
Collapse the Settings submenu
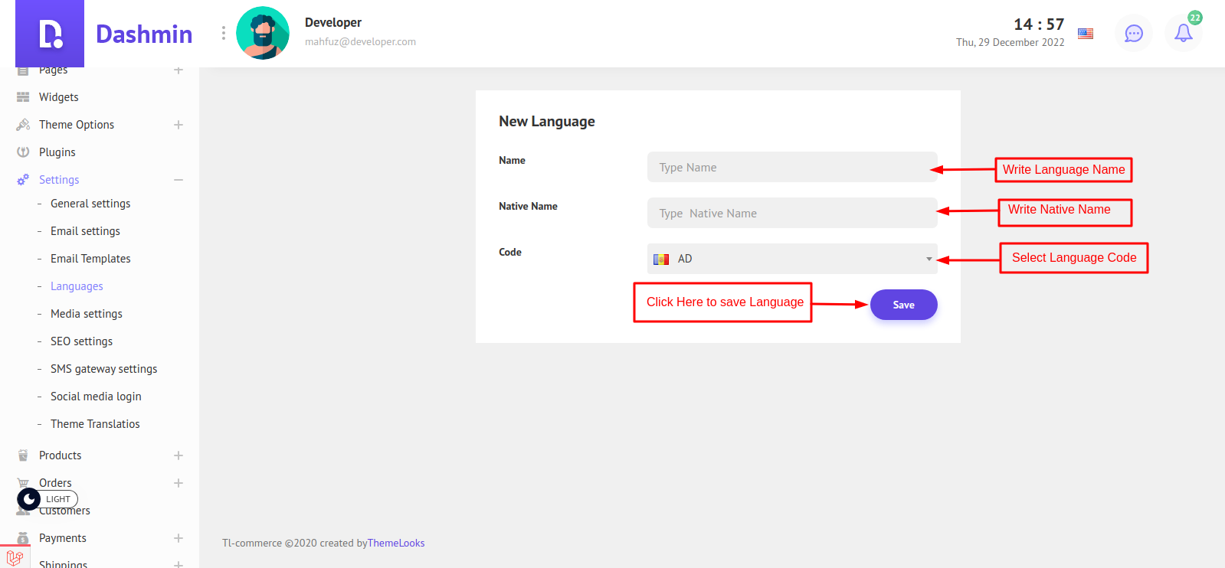179,180
